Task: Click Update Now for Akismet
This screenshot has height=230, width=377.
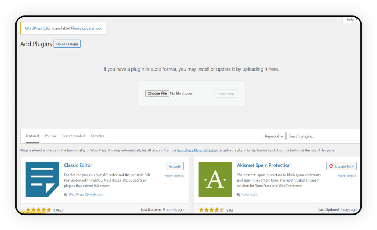Action: tap(341, 166)
